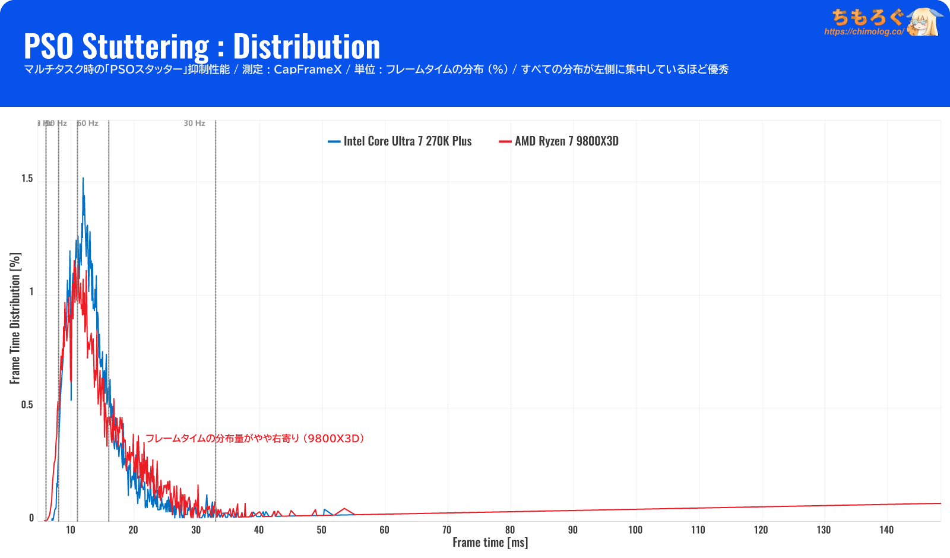Click the 140 tick on the X axis
This screenshot has height=558, width=950.
pos(886,530)
